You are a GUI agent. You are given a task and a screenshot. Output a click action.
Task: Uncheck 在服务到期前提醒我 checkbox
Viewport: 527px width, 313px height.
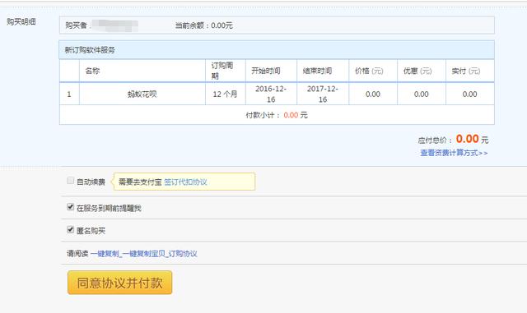(70, 207)
